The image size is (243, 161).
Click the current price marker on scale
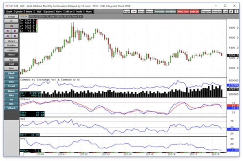(x=233, y=55)
